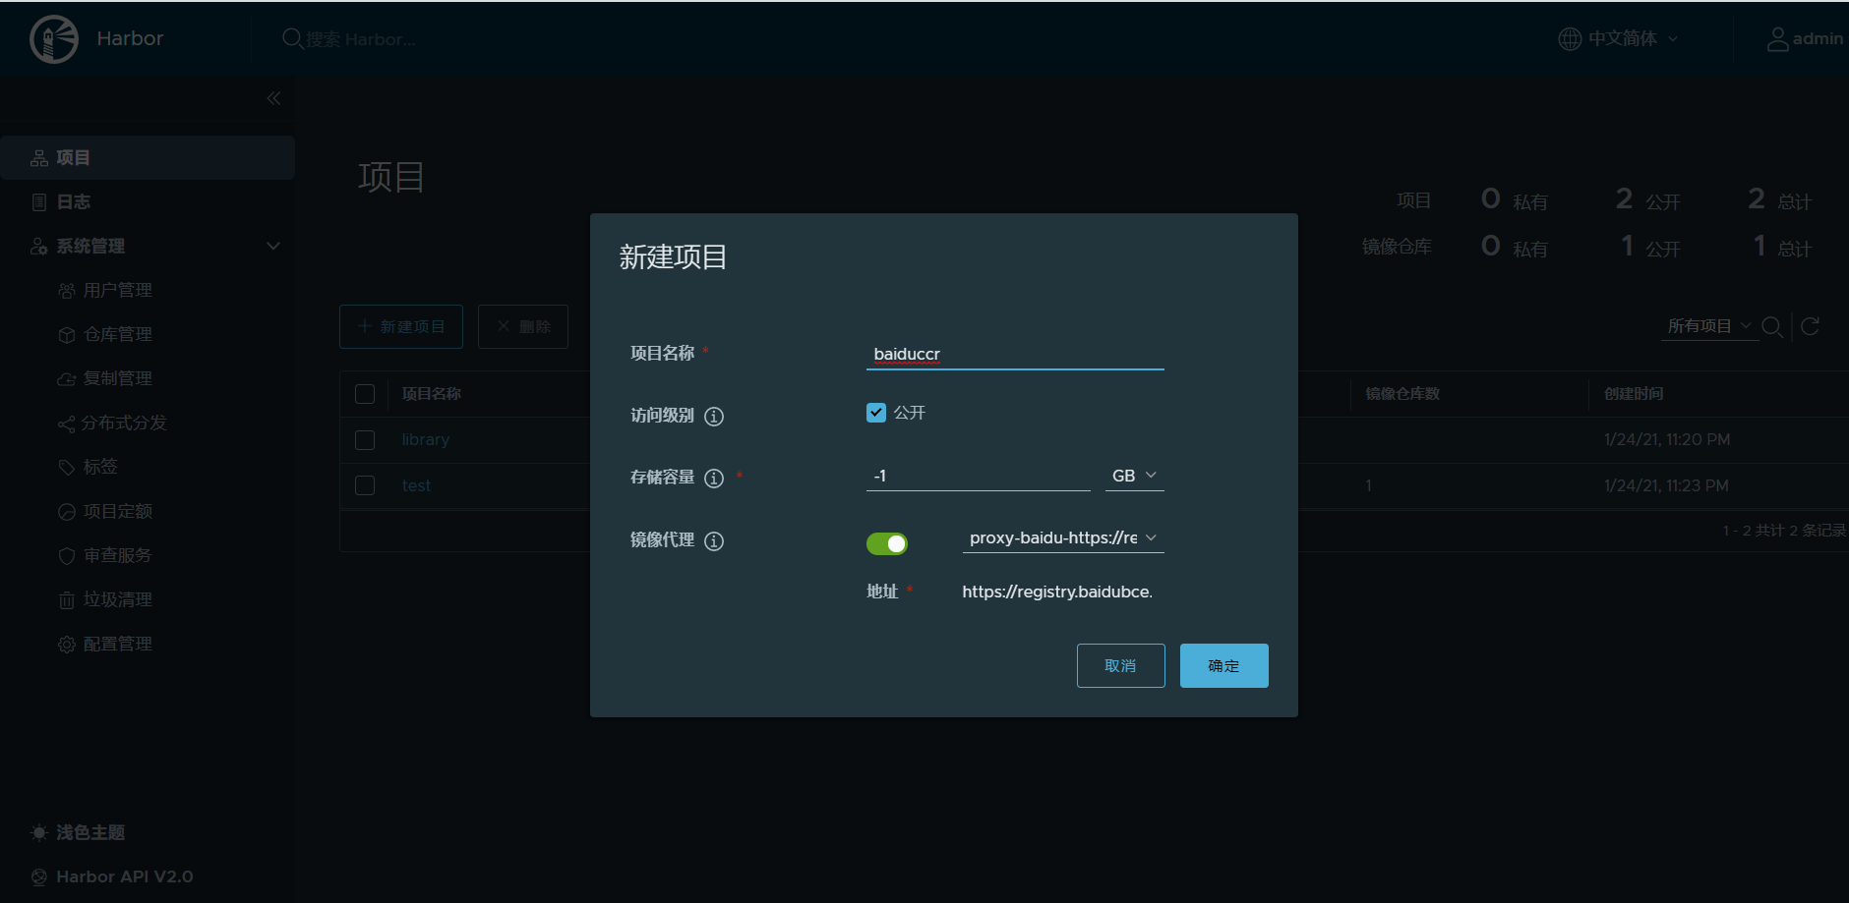
Task: Click the 项目名称 column header in table
Action: point(431,394)
